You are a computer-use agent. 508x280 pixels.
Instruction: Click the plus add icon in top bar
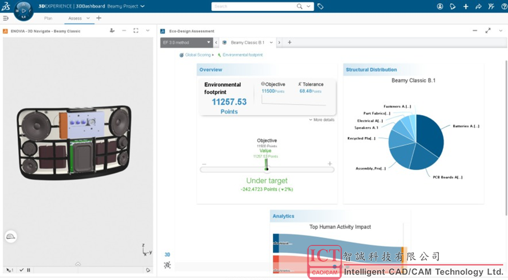(466, 6)
